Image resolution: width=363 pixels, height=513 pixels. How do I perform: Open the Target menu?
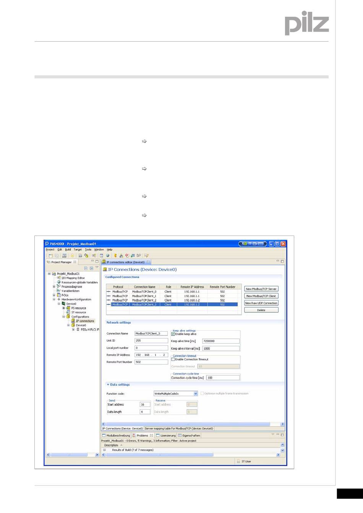click(x=78, y=250)
